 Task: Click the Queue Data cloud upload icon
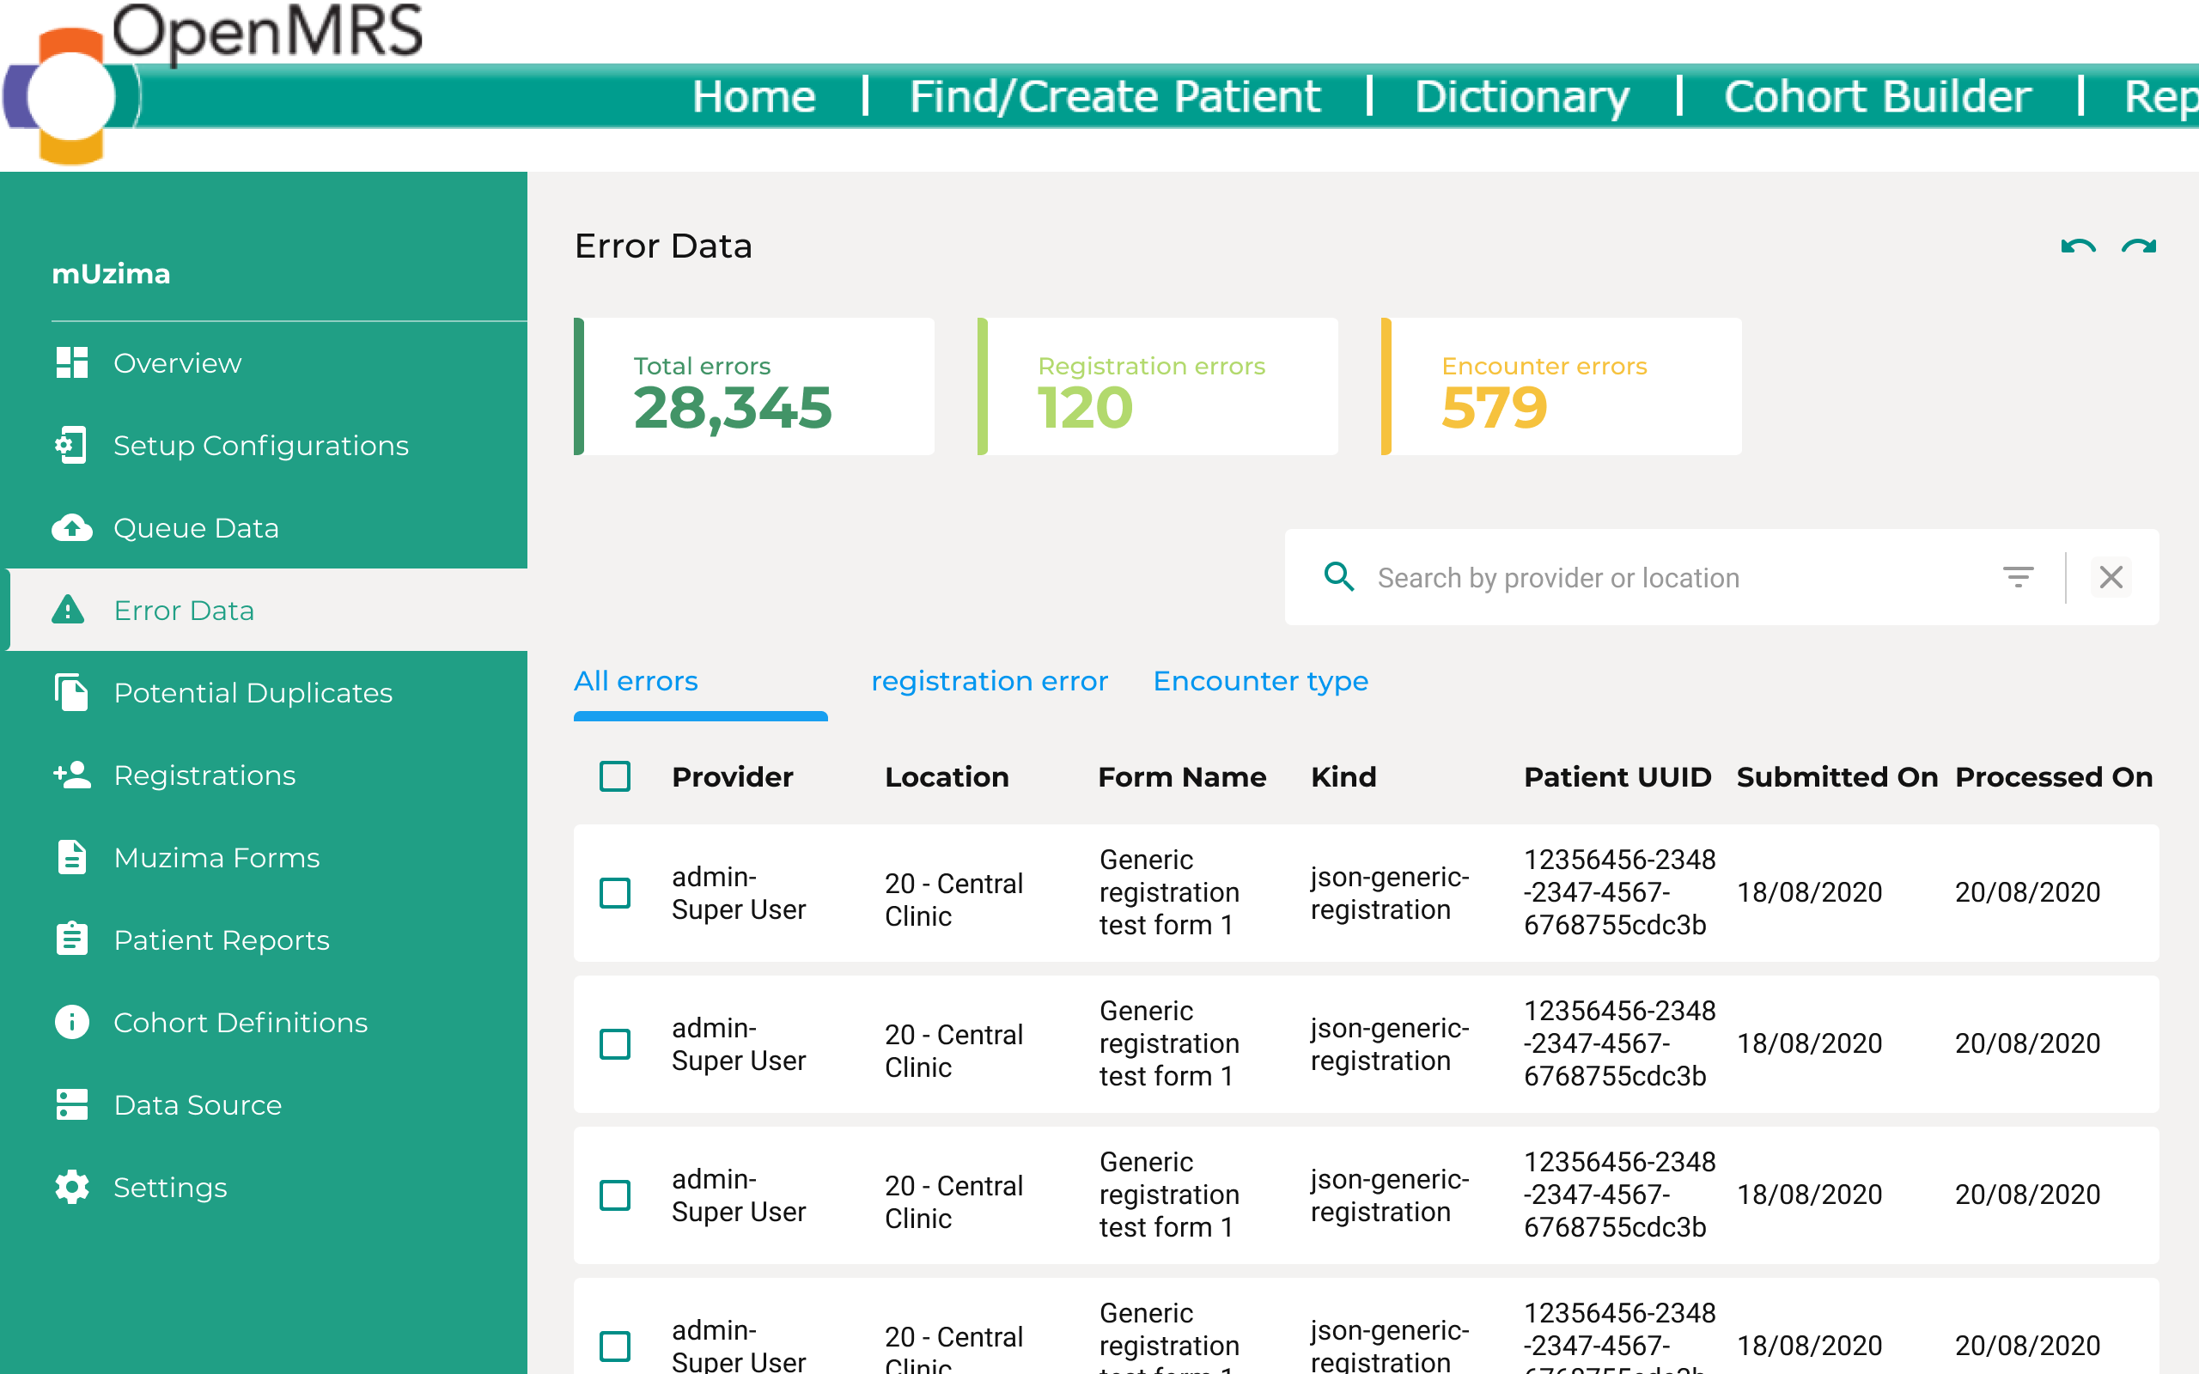[72, 528]
